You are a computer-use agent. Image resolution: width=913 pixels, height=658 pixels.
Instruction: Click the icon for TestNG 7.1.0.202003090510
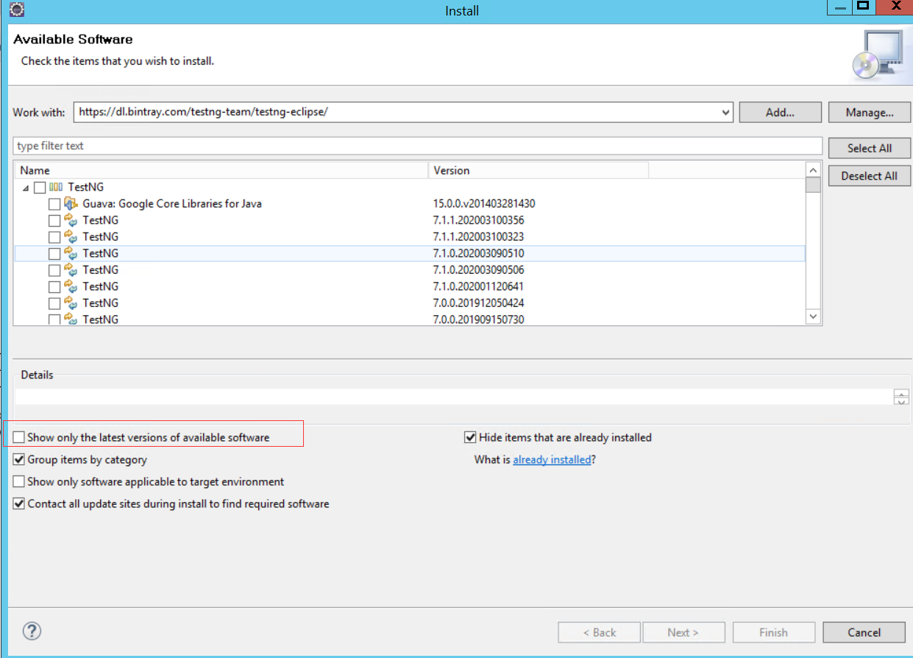point(71,253)
